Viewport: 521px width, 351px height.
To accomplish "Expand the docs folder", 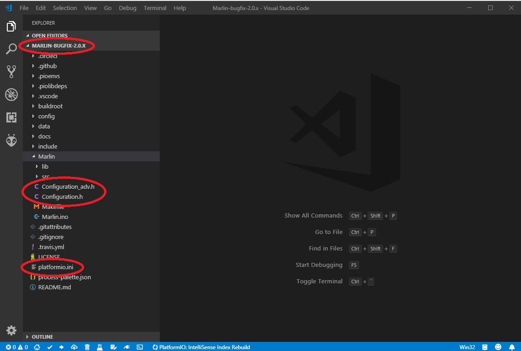I will (91, 136).
